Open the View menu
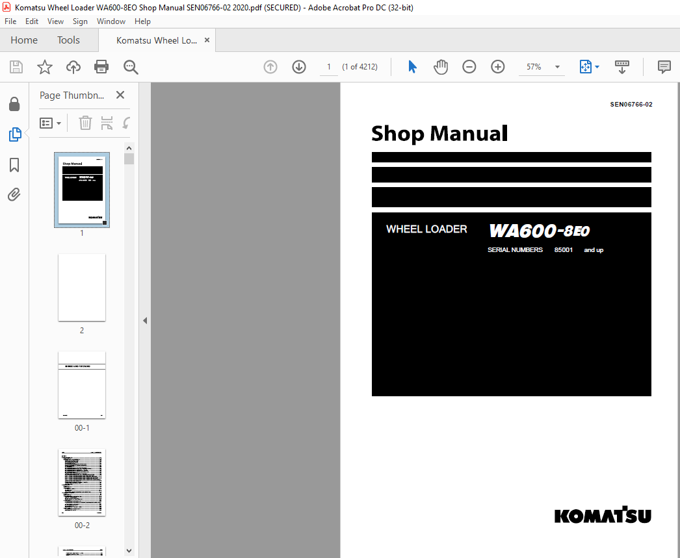 point(55,21)
